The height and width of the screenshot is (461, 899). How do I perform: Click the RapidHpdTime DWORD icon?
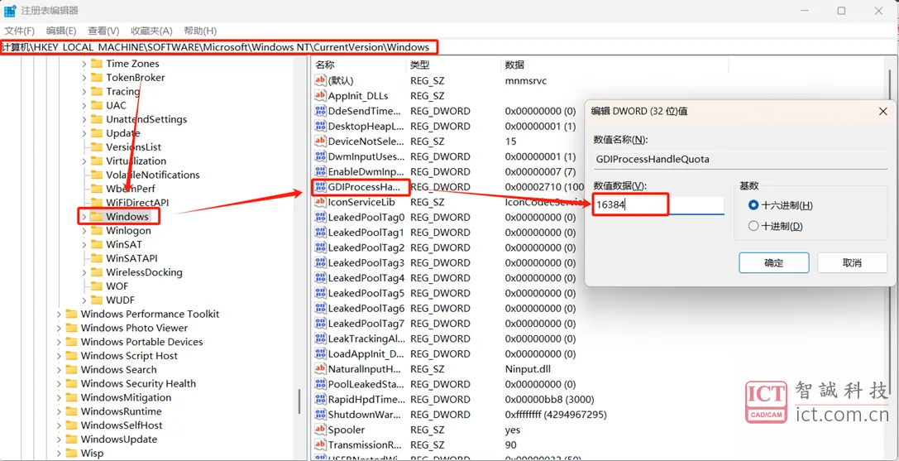[x=321, y=399]
